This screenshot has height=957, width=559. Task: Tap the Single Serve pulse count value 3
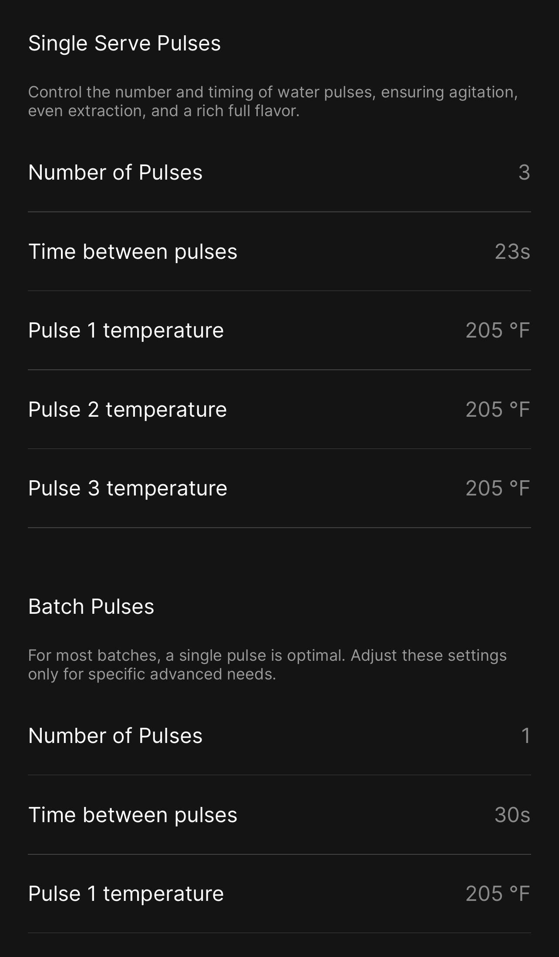click(x=524, y=173)
